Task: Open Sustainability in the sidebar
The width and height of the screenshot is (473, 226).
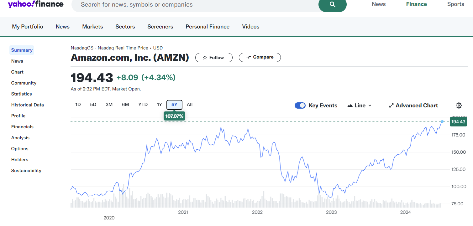Action: [x=26, y=171]
